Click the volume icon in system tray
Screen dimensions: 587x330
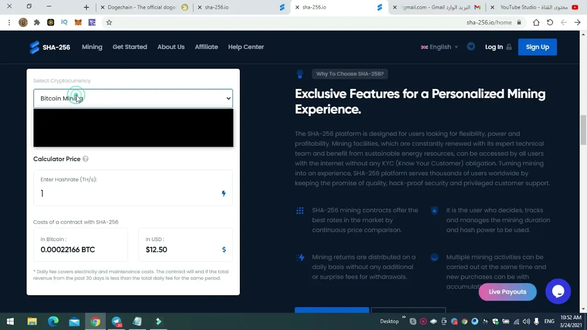[526, 322]
